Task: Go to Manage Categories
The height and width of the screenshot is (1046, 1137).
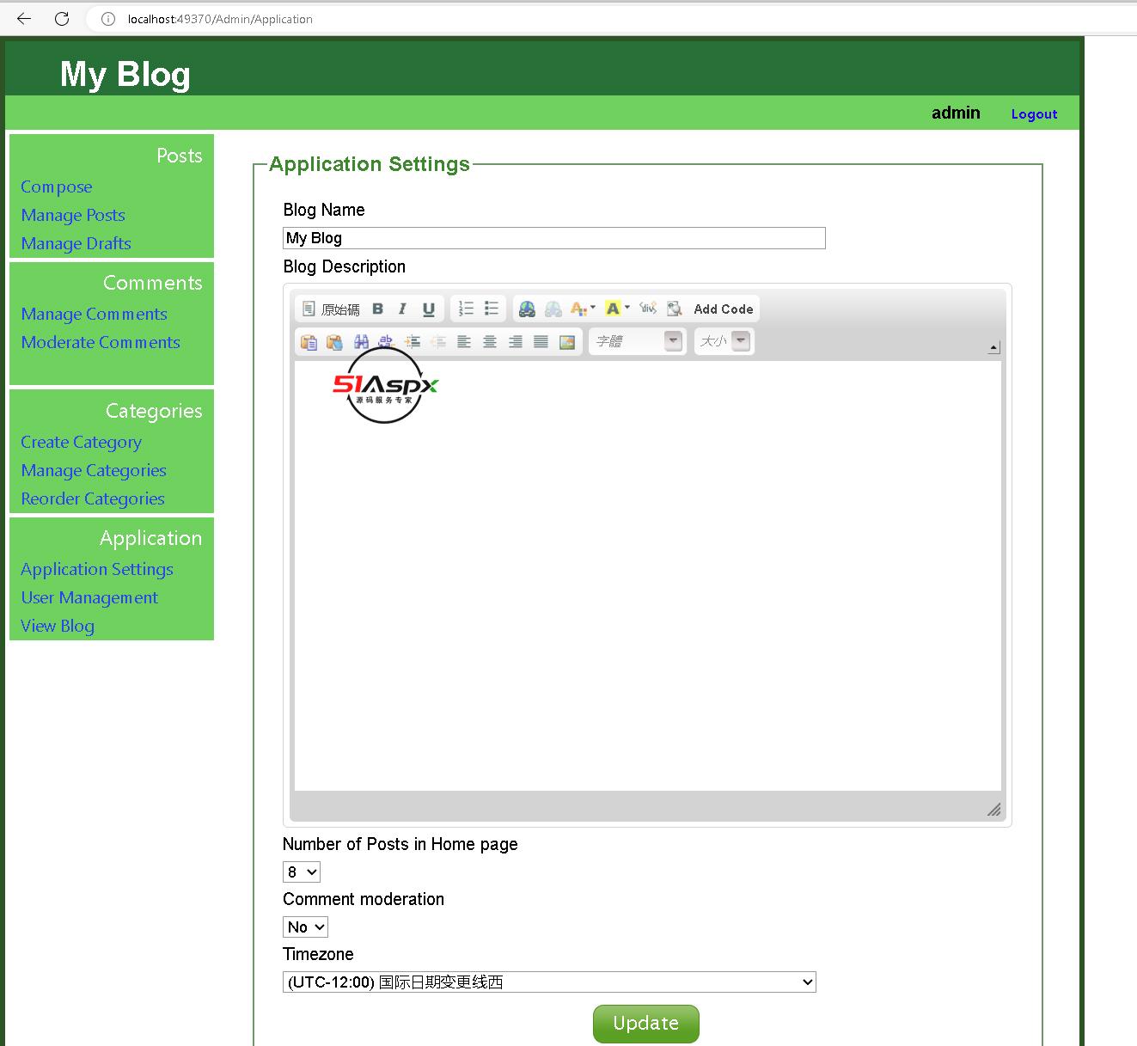Action: (x=94, y=470)
